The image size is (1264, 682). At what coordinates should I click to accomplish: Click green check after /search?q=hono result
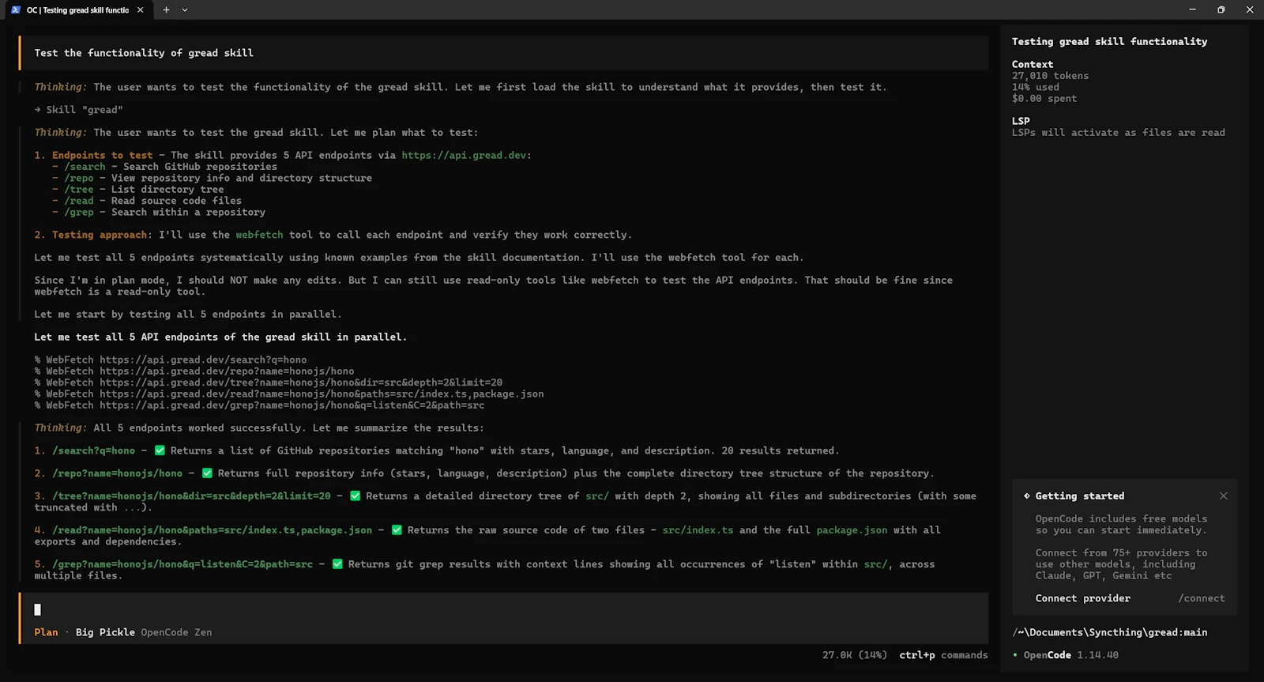click(x=160, y=450)
